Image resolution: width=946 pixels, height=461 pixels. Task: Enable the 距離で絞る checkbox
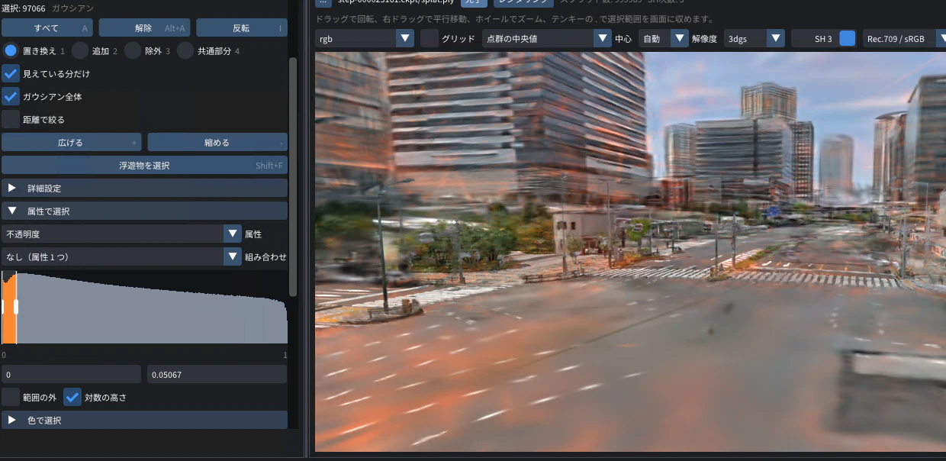(11, 120)
